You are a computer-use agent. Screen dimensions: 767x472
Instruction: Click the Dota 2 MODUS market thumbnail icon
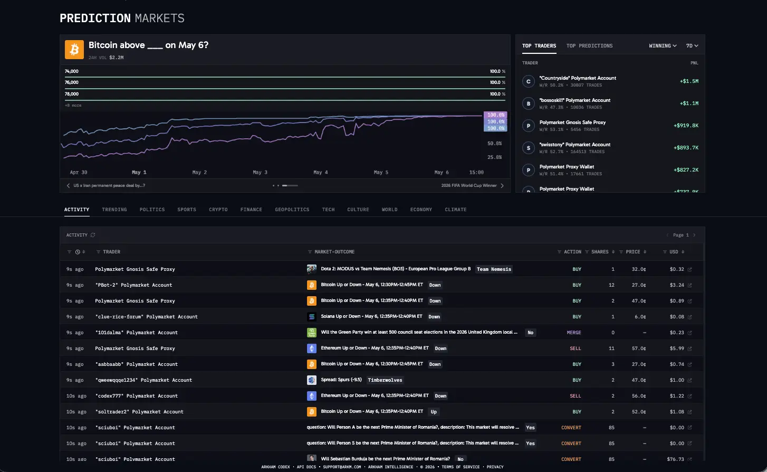(x=312, y=269)
